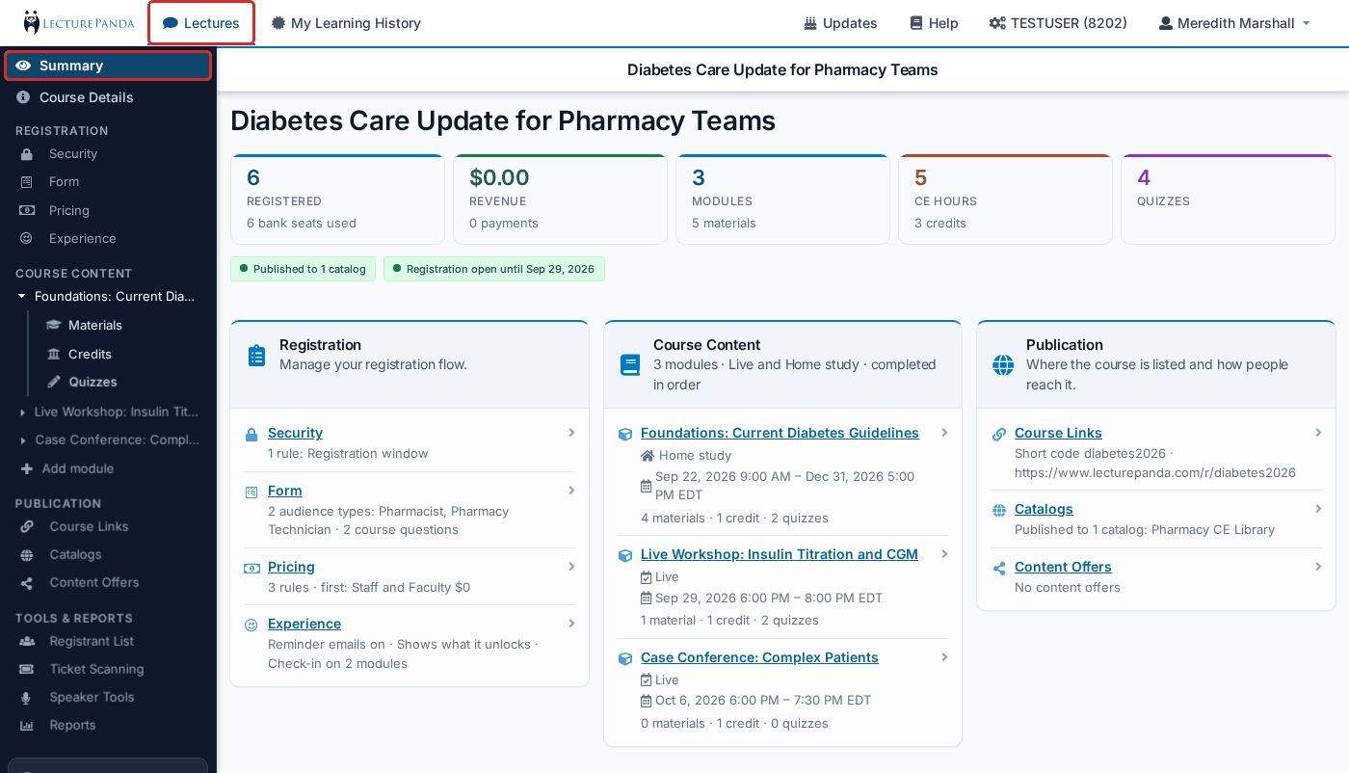The height and width of the screenshot is (773, 1349).
Task: Click the pencil icon beside Quizzes
Action: click(x=54, y=383)
